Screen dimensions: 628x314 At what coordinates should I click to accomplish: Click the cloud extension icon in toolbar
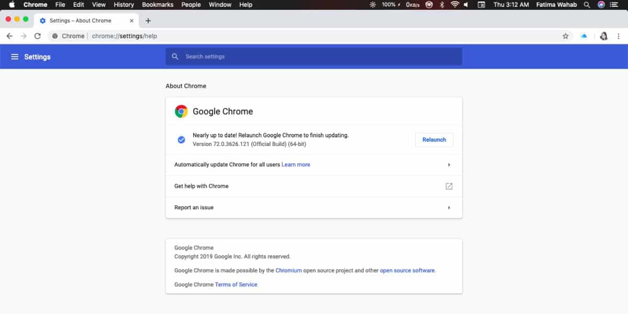(x=584, y=36)
